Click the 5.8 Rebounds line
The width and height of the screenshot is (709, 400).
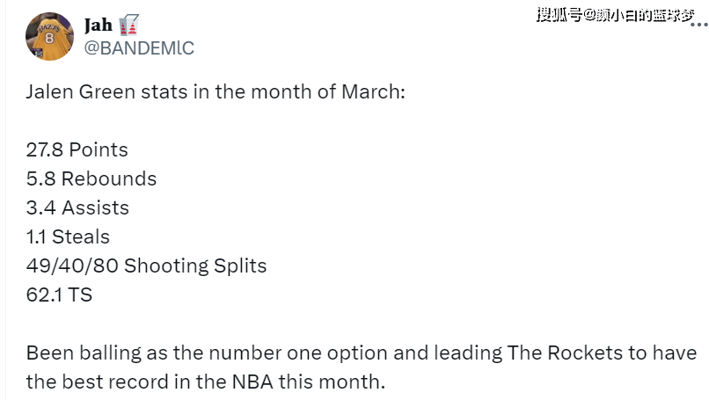coord(91,178)
